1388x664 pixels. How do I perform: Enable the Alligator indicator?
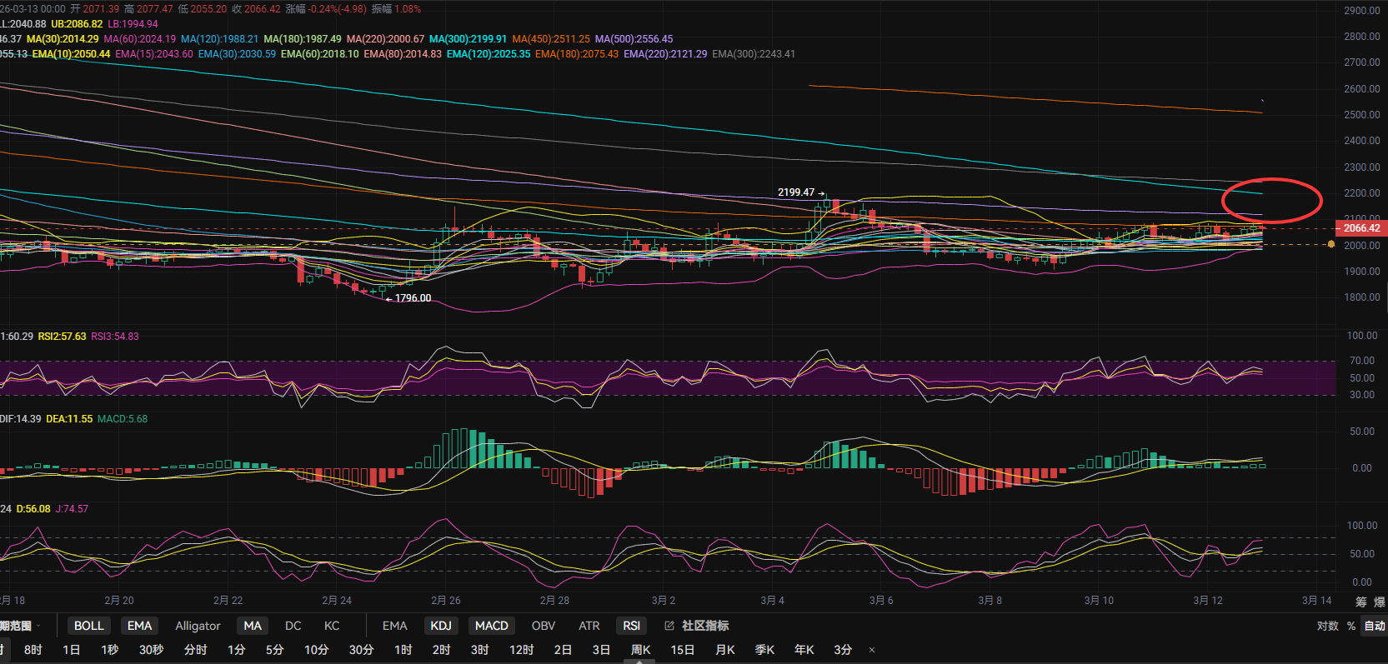click(x=198, y=626)
